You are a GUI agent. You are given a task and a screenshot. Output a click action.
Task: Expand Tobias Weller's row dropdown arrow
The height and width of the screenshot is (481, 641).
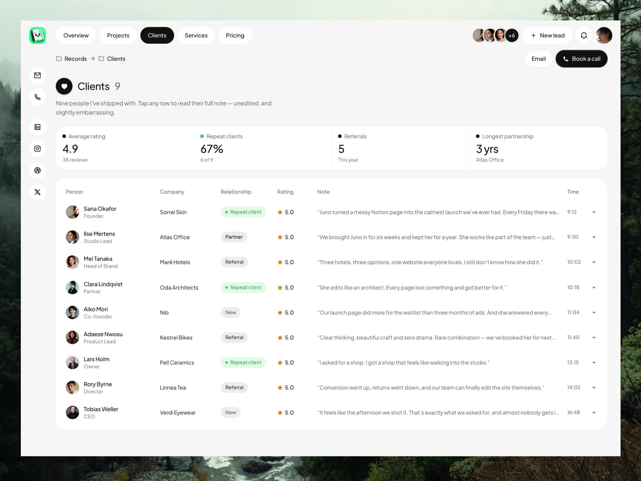tap(594, 412)
